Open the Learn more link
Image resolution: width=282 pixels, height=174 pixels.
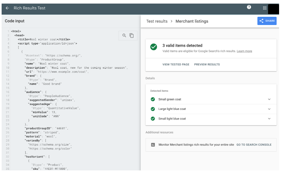pos(244,51)
